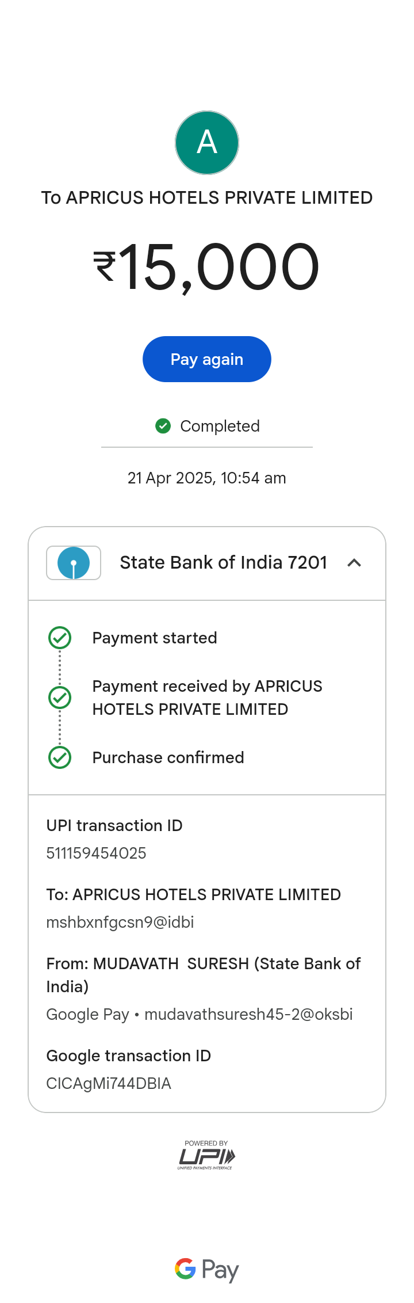Click the green Completed status checkmark
Screen dimensions: 414x1303
tap(163, 426)
